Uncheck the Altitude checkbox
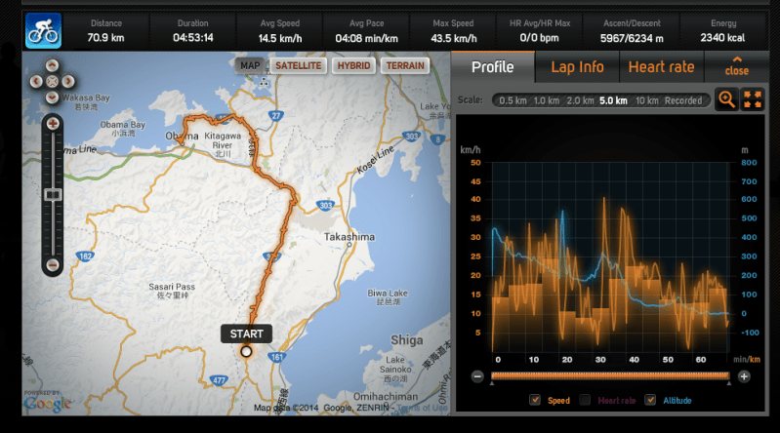The width and height of the screenshot is (780, 433). point(650,400)
